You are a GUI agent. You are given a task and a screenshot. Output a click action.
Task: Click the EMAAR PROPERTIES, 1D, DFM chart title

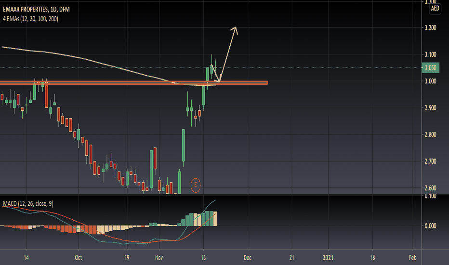pyautogui.click(x=36, y=10)
